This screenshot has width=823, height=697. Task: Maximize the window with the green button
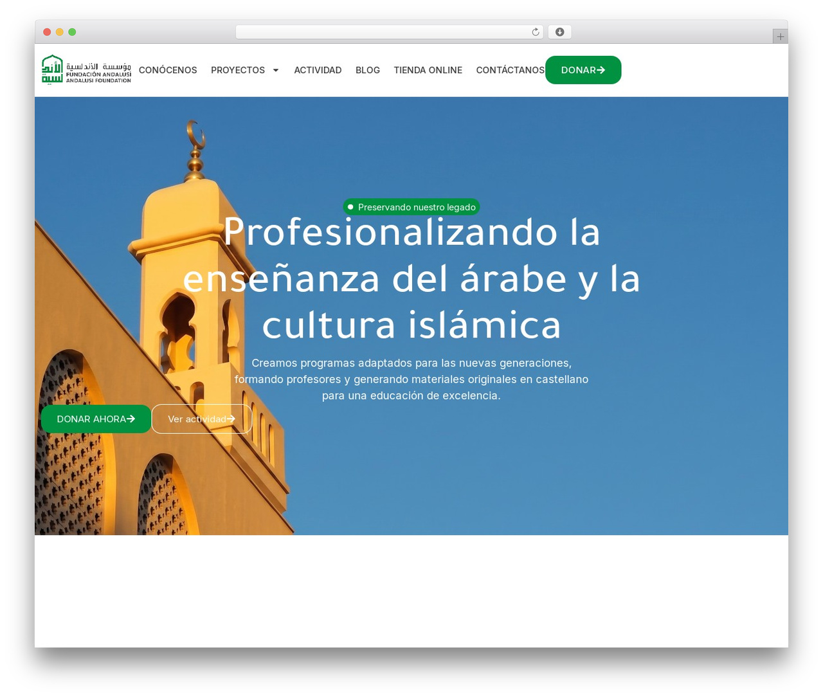72,32
